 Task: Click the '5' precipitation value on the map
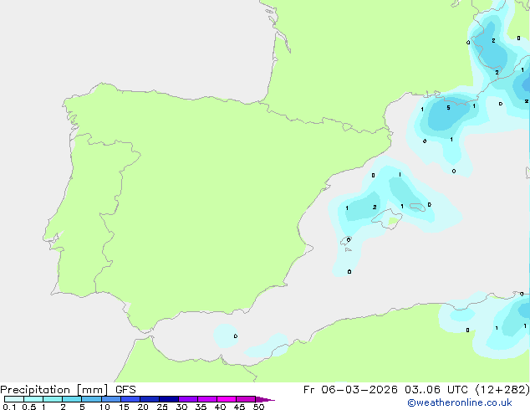tap(448, 108)
